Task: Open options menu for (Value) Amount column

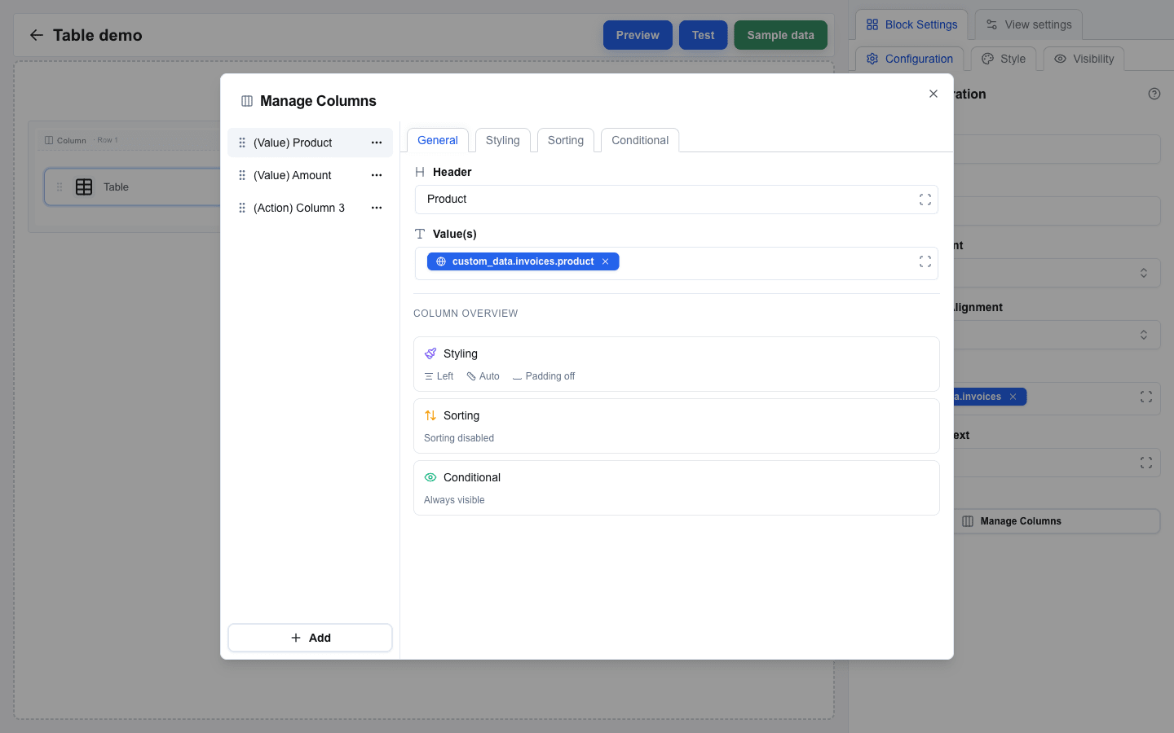Action: [377, 175]
